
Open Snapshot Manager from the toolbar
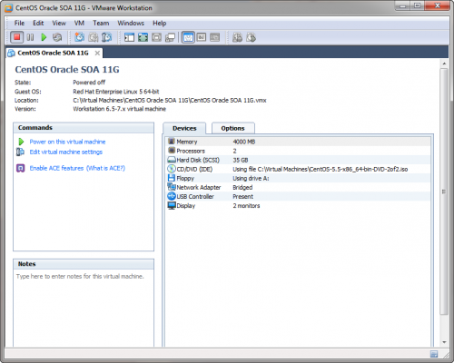(x=106, y=37)
